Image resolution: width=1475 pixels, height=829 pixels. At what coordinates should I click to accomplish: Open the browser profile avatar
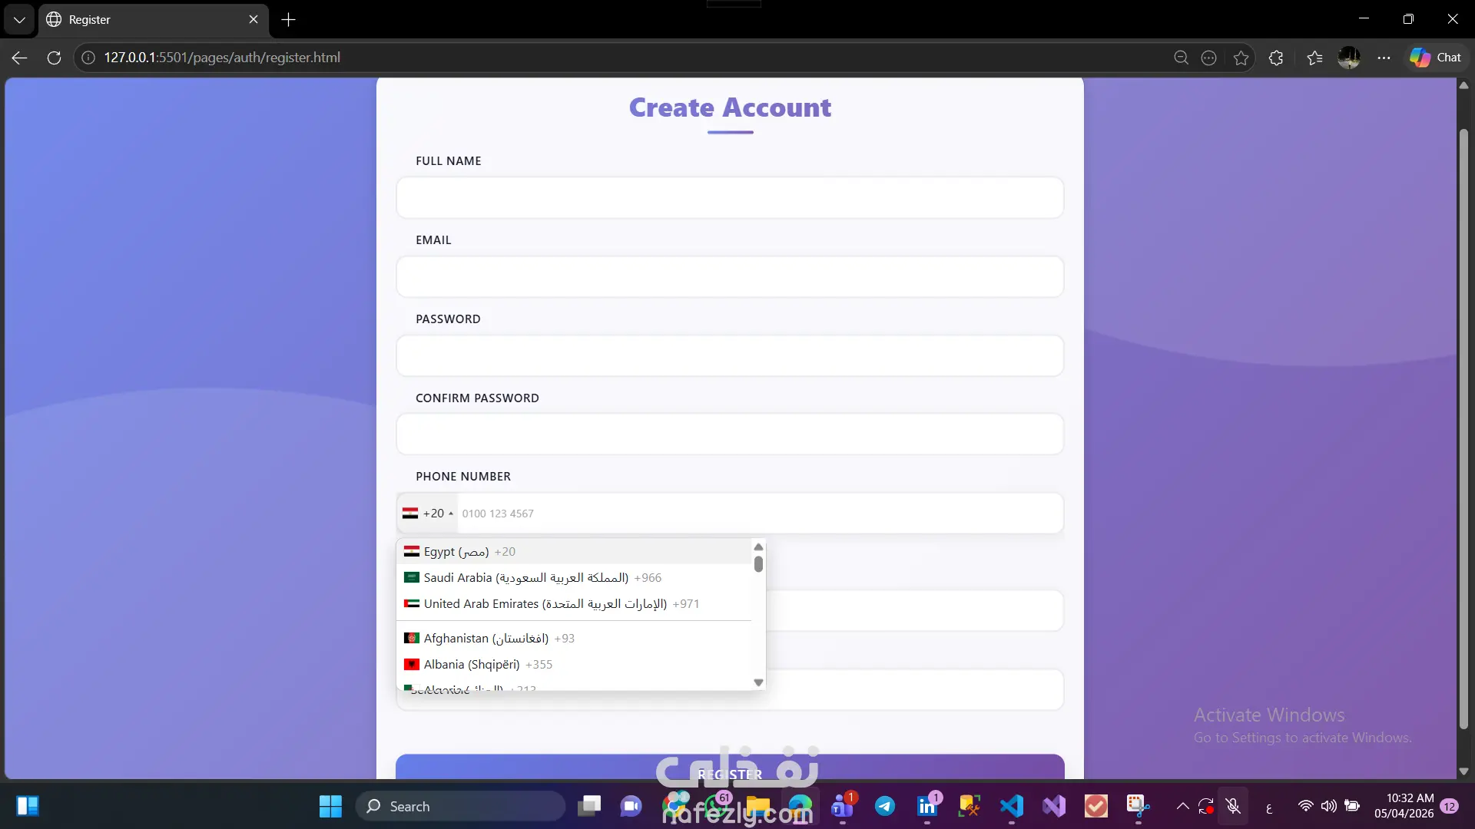(1349, 58)
